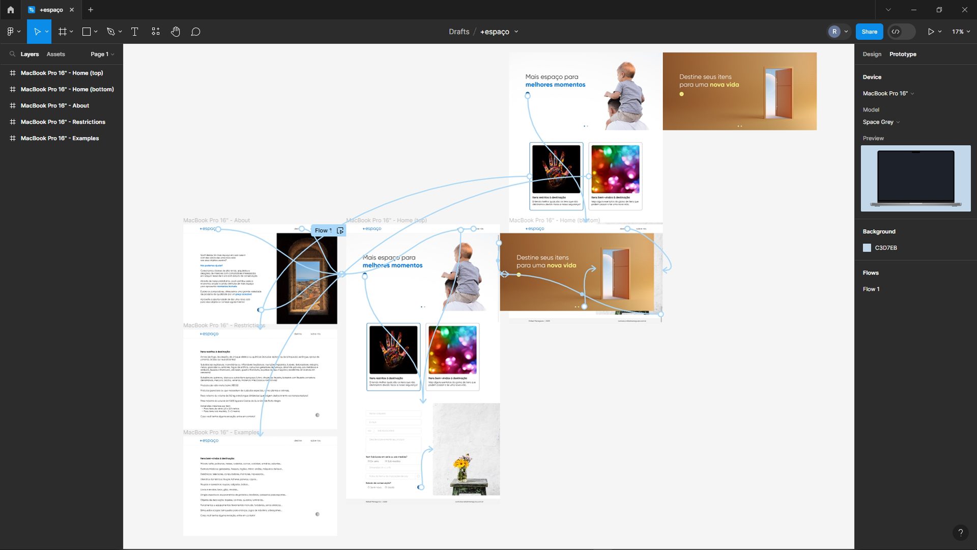Toggle Dev Mode switch
The image size is (977, 550).
[x=901, y=32]
